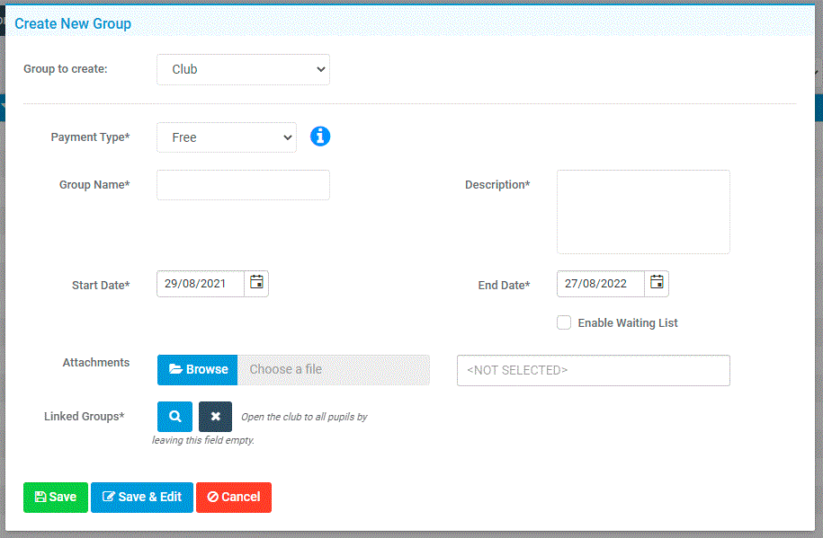
Task: Click the Group to create: label
Action: pos(66,68)
